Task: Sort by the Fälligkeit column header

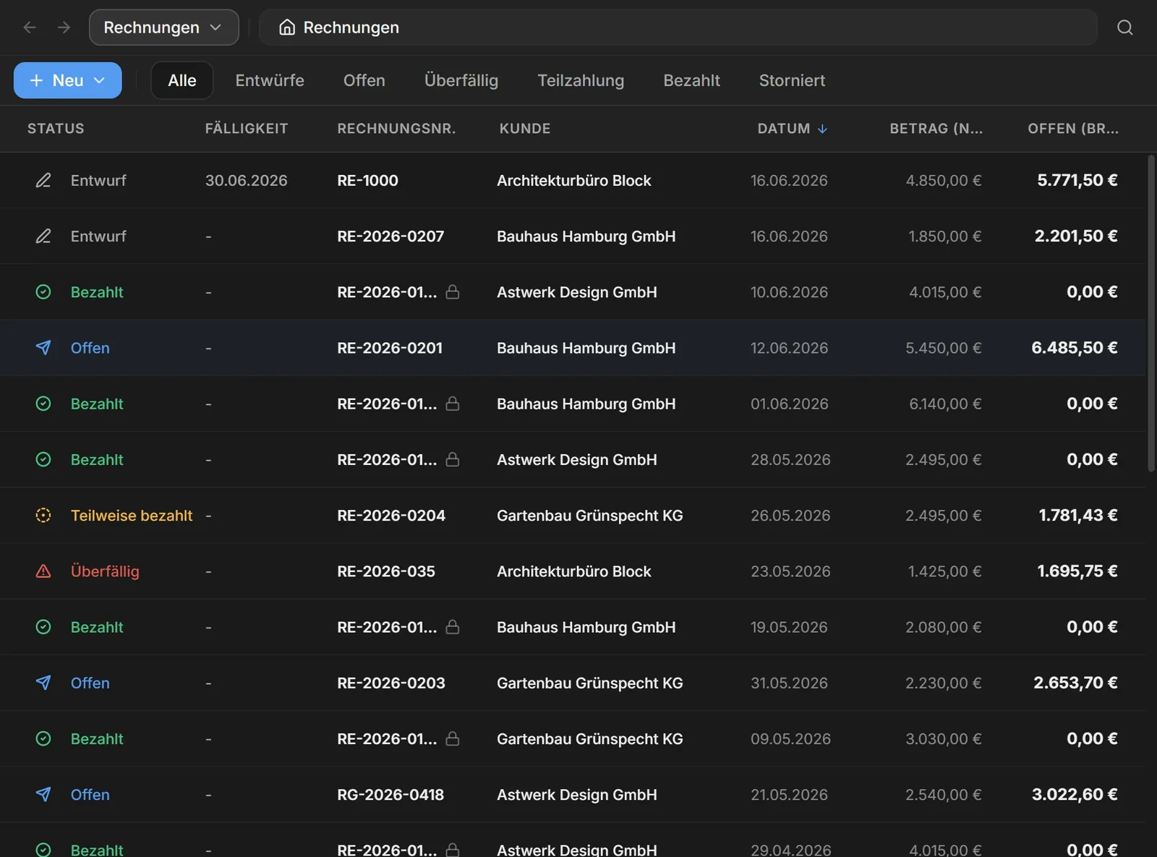Action: coord(247,129)
